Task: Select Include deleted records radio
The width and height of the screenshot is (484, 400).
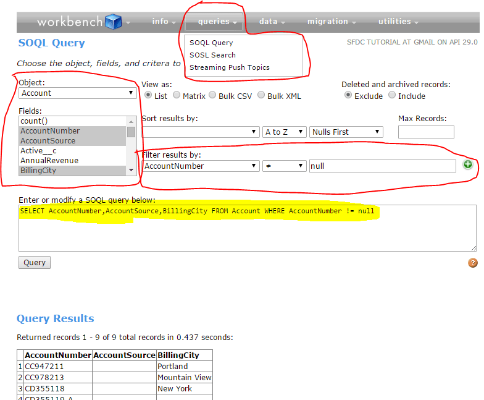Action: pyautogui.click(x=392, y=95)
